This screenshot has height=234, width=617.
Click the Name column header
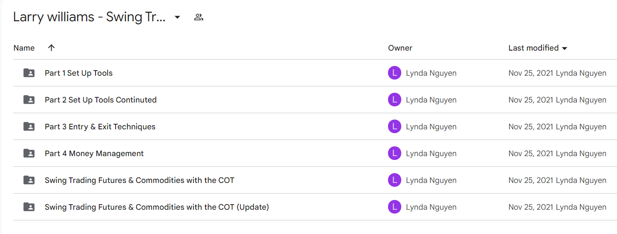24,48
